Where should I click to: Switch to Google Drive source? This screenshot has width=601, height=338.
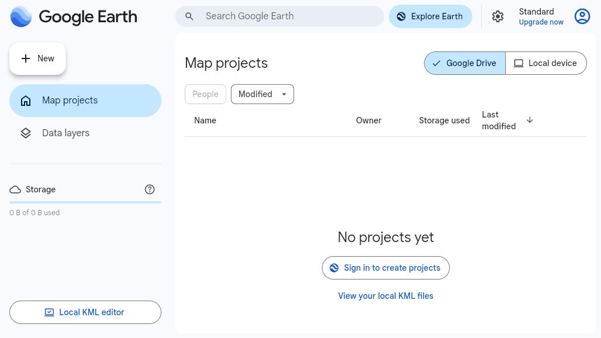point(465,63)
